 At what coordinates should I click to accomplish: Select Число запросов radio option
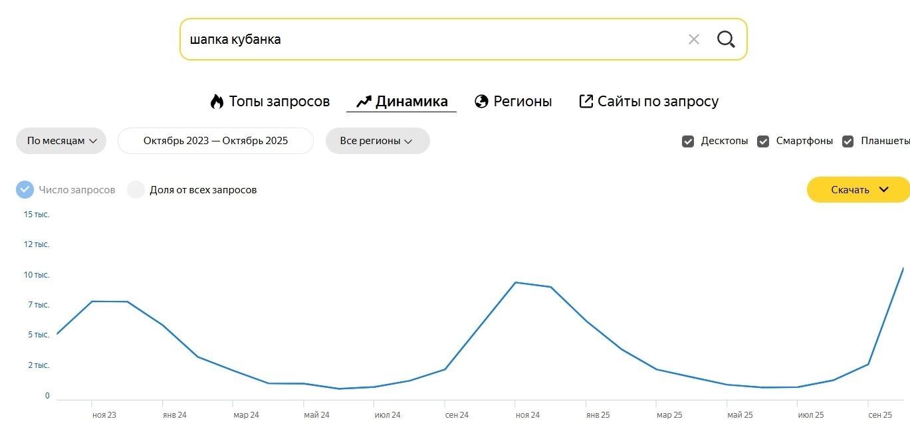click(25, 190)
